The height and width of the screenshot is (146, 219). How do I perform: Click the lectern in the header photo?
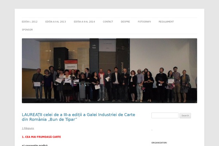[83, 91]
